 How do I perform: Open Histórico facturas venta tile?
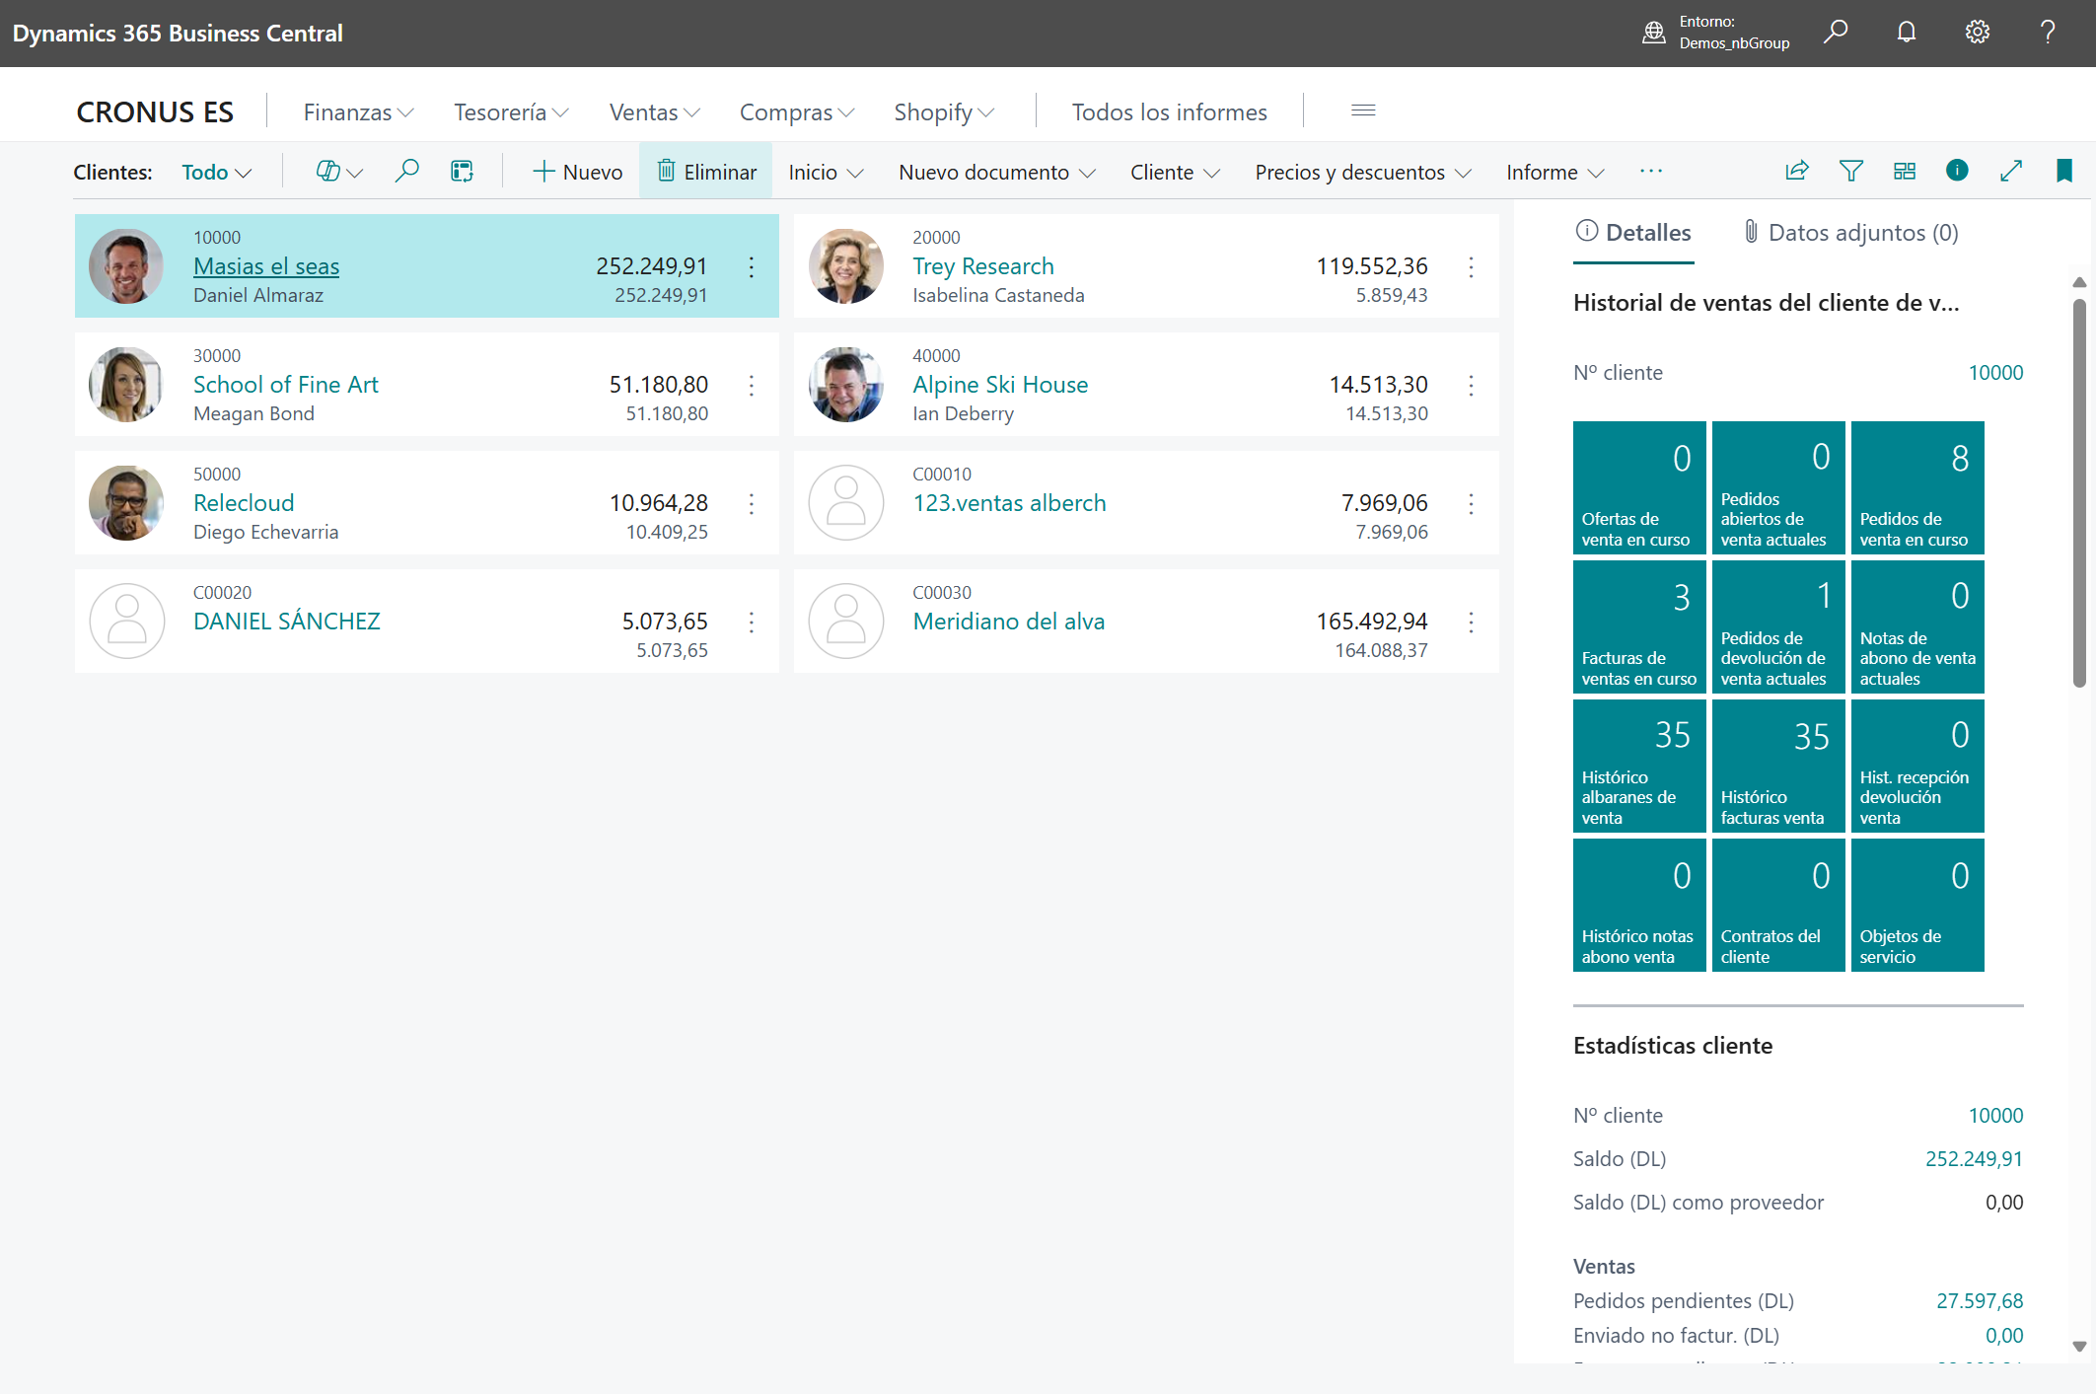[1778, 766]
